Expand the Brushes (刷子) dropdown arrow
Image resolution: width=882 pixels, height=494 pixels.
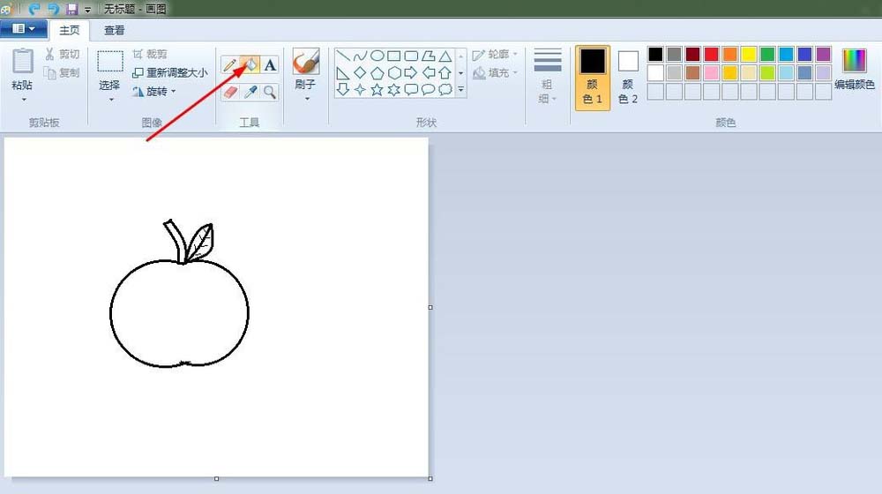[307, 99]
